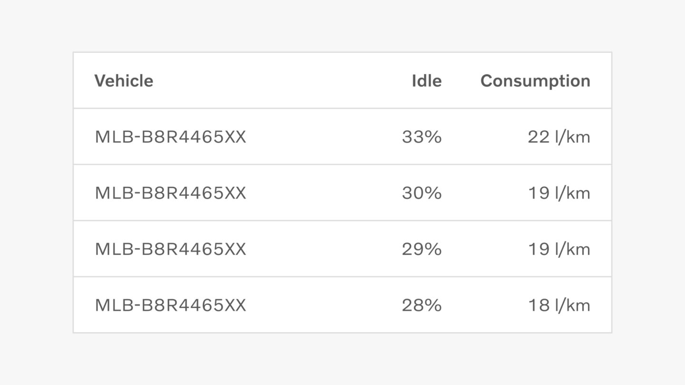685x385 pixels.
Task: Select the 19 l/km cell beside 29% idle
Action: (559, 250)
